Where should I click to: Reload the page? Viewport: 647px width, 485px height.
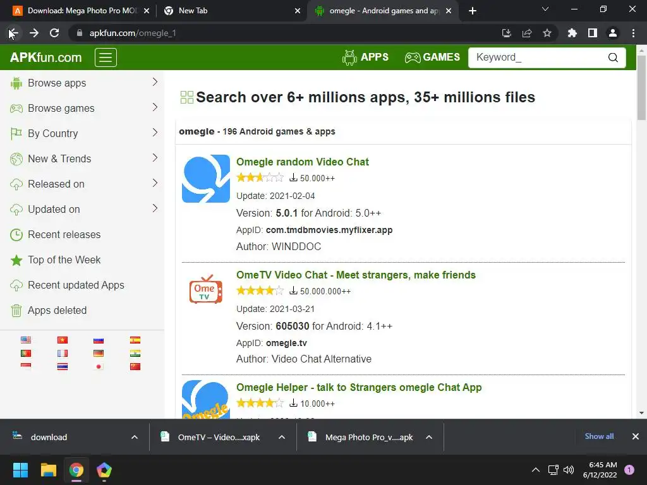pos(54,33)
